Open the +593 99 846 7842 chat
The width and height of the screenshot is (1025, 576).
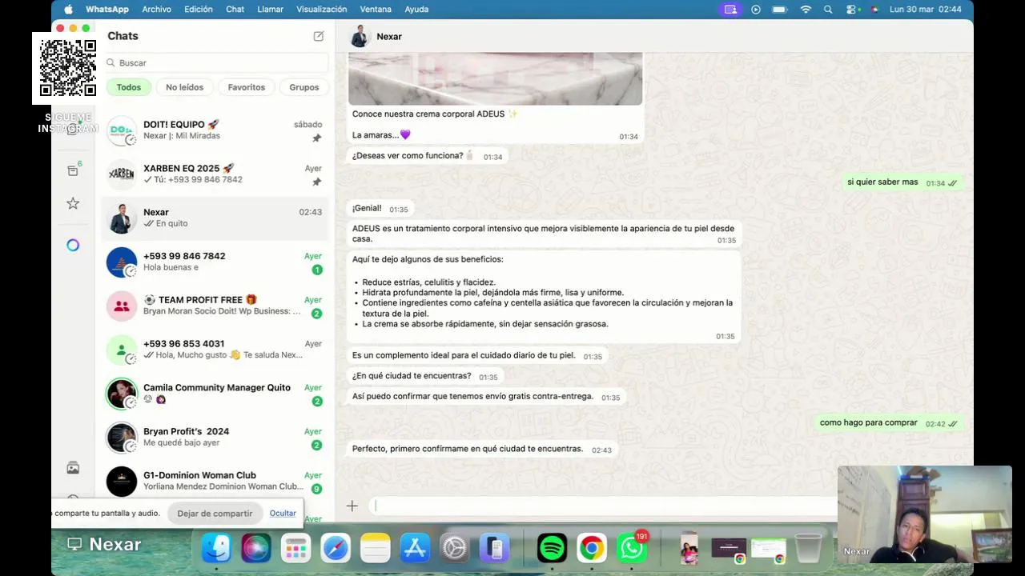pyautogui.click(x=215, y=262)
